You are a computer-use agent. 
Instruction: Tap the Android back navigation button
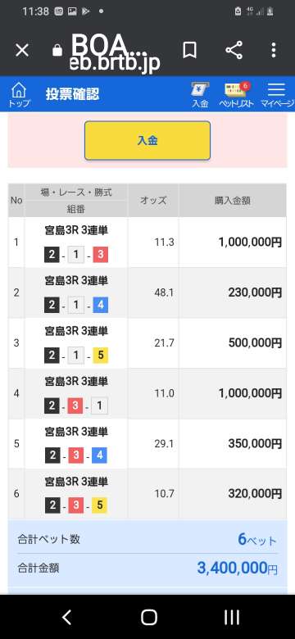click(66, 618)
